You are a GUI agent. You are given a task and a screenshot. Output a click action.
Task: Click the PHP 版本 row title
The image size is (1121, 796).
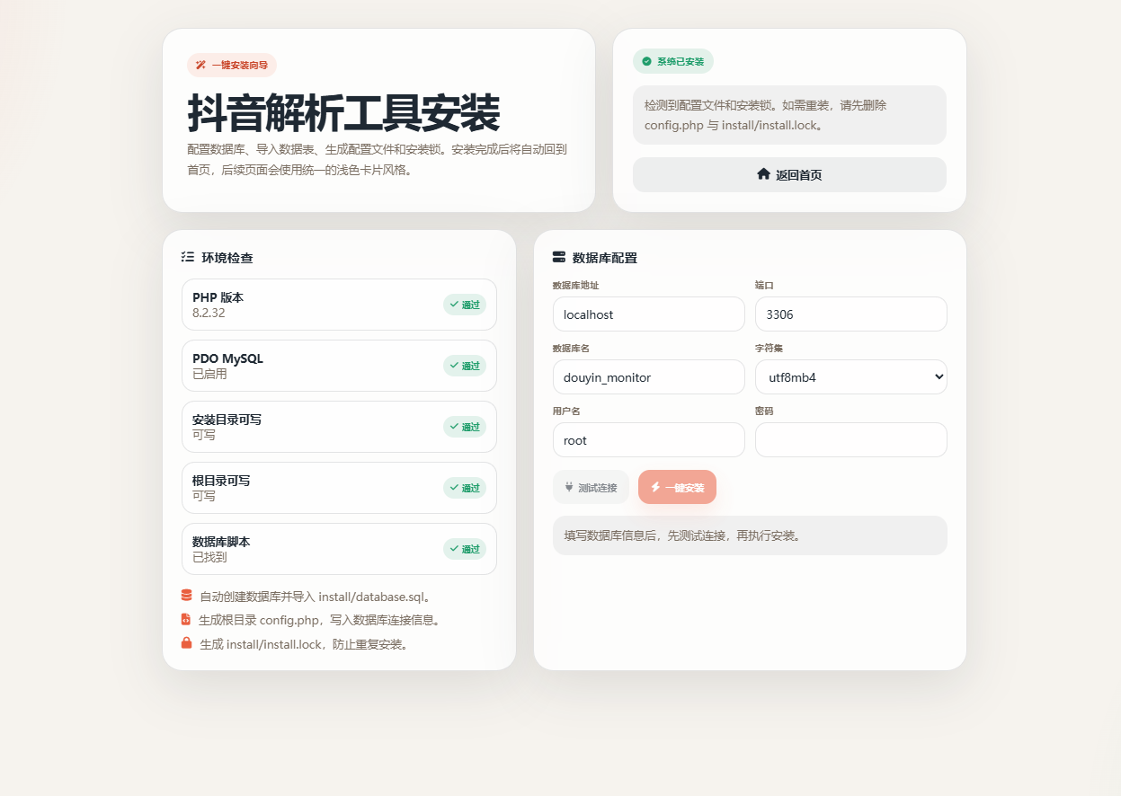[218, 297]
